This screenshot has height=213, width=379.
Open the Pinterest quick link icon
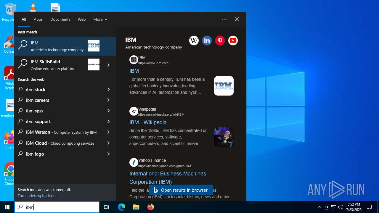click(220, 41)
